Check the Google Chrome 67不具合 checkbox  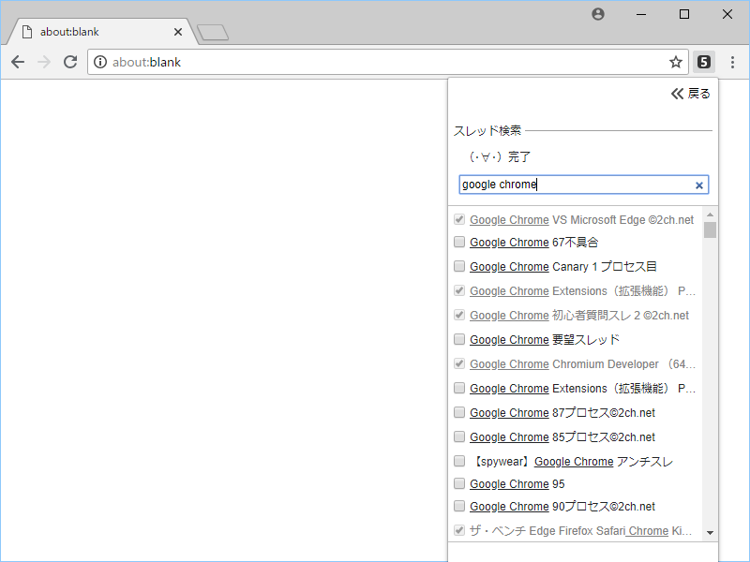pyautogui.click(x=459, y=242)
